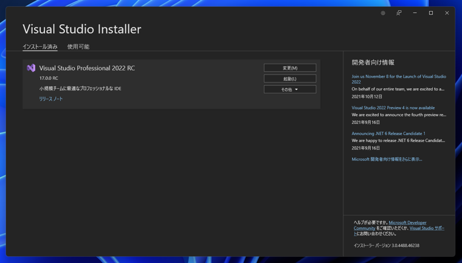462x263 pixels.
Task: Switch to the 使用可能 tab
Action: click(x=78, y=47)
